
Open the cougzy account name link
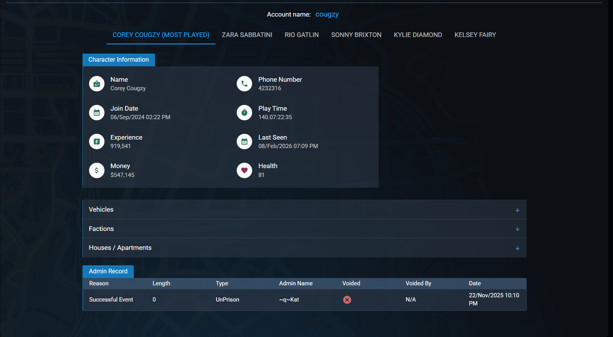327,14
